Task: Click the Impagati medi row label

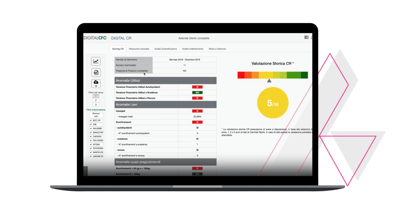Action: pos(125,117)
